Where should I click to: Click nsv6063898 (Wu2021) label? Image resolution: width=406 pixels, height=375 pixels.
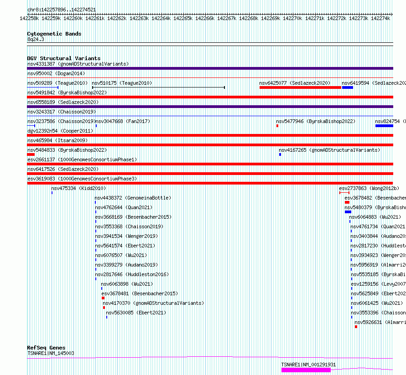pyautogui.click(x=127, y=284)
